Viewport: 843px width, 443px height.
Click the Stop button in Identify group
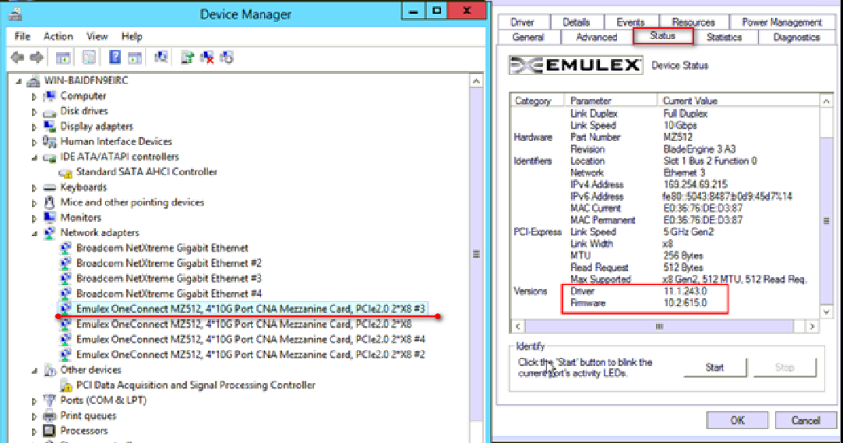tap(785, 367)
